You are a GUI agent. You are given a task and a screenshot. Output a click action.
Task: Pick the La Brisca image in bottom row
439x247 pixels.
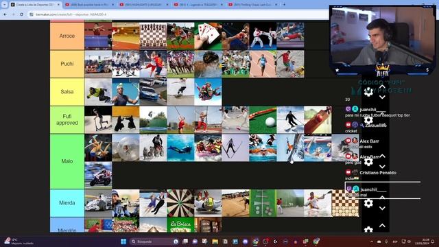click(180, 225)
